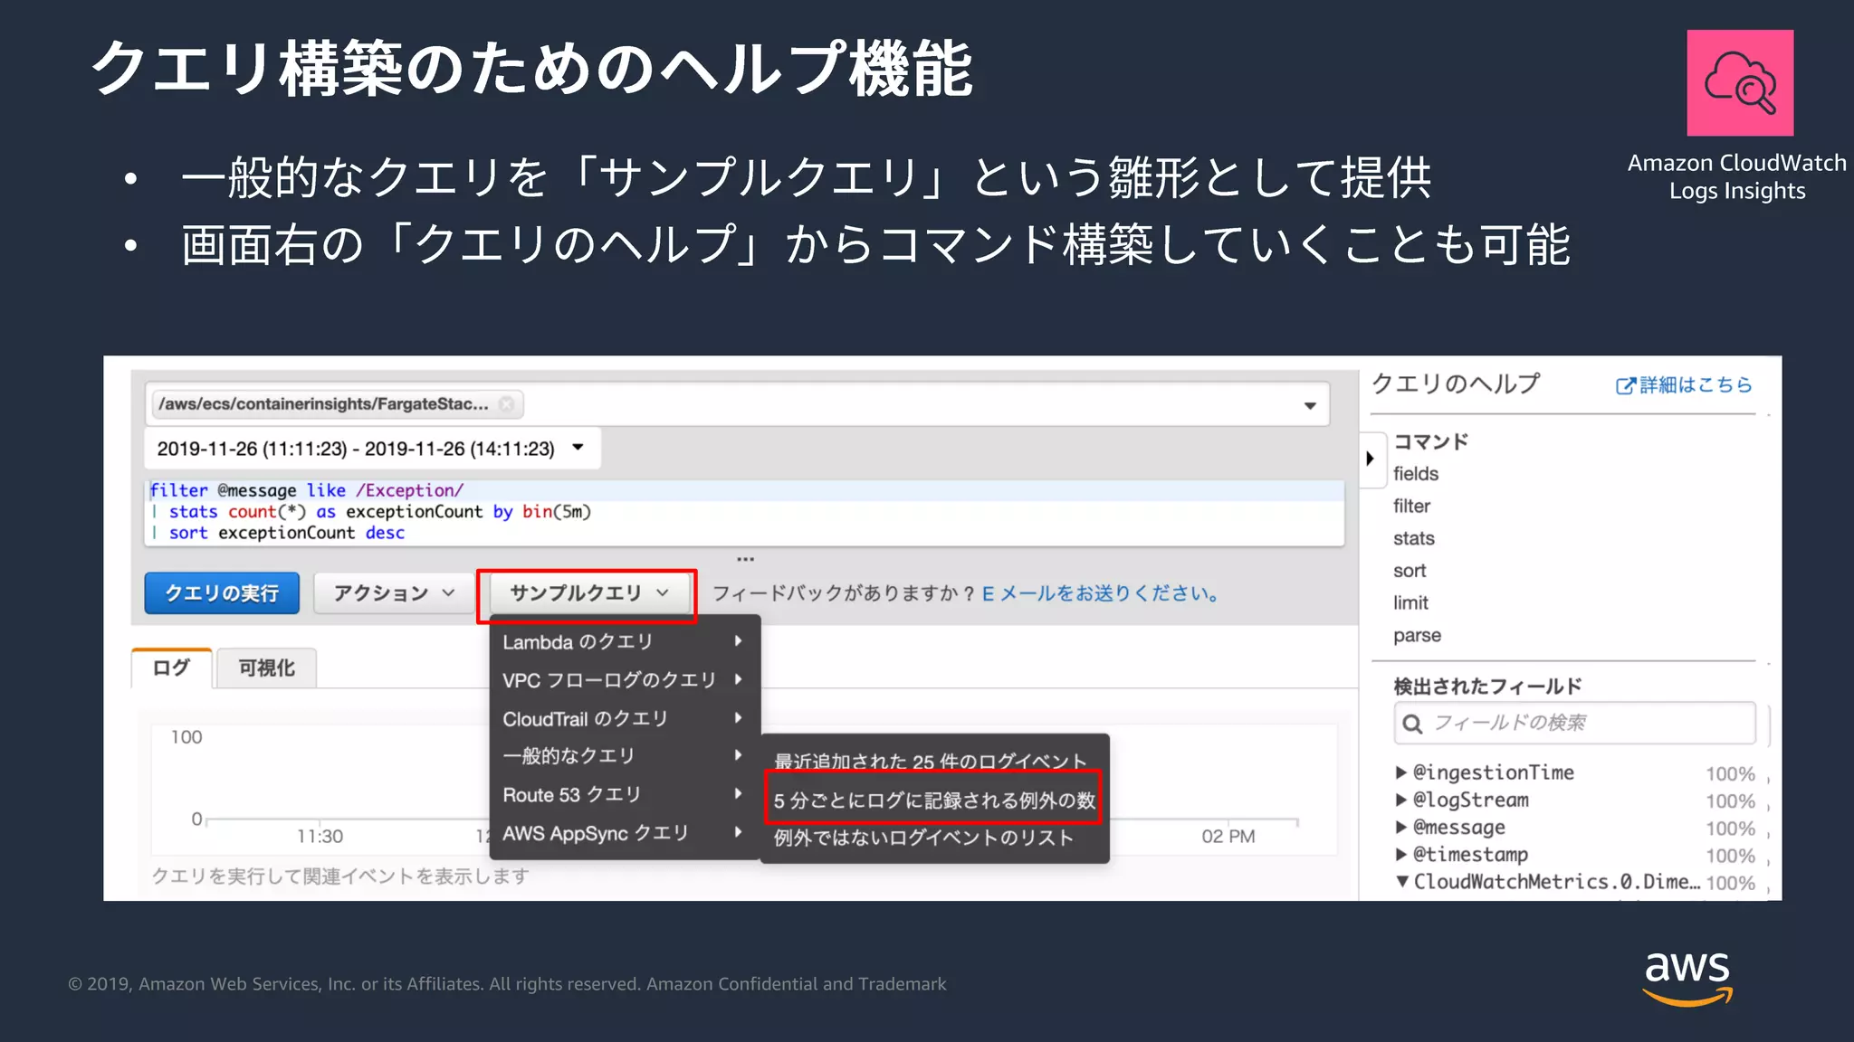Click the Amazon CloudWatch Logs Insights icon
Image resolution: width=1854 pixels, height=1042 pixels.
pos(1739,83)
